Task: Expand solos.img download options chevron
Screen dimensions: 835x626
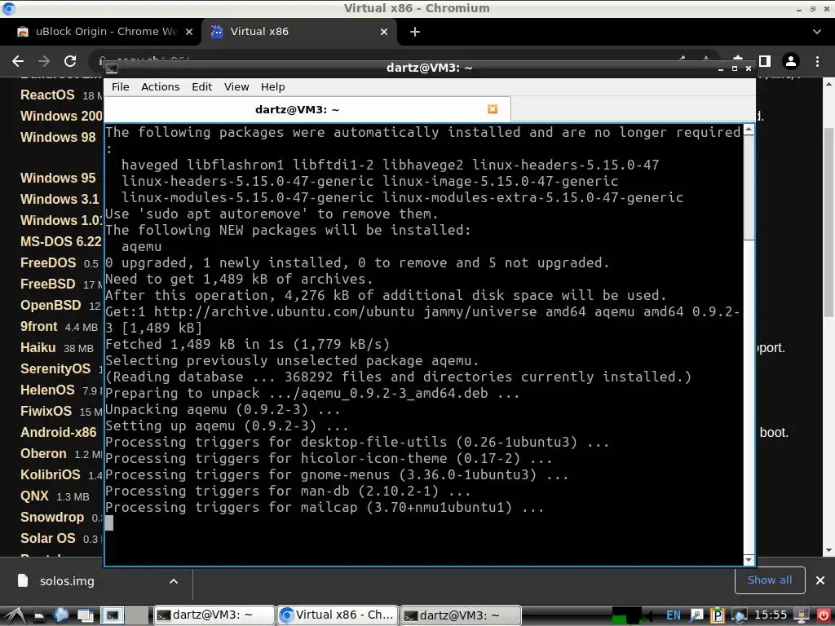Action: click(x=174, y=581)
